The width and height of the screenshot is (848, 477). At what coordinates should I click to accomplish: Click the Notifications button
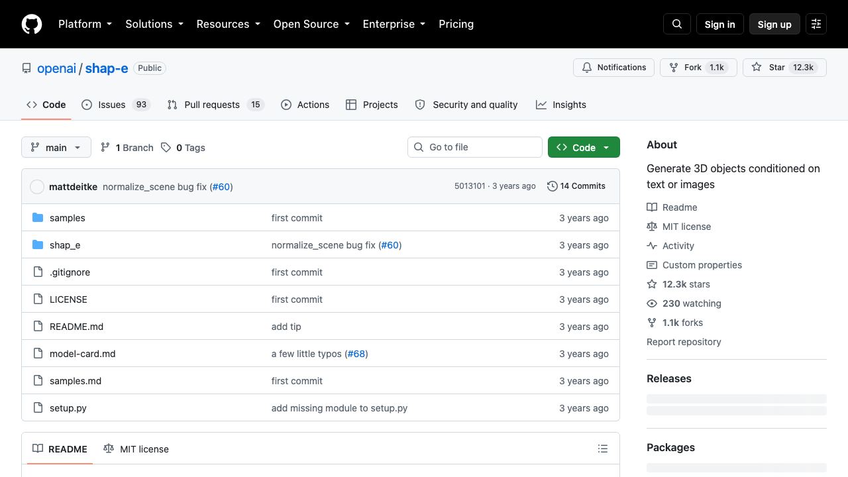click(x=614, y=68)
